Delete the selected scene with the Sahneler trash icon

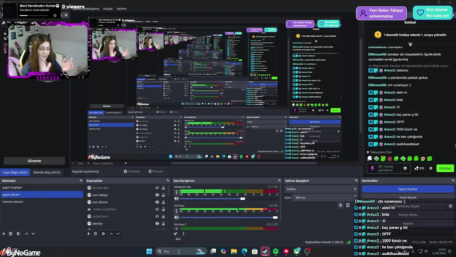coord(11,234)
